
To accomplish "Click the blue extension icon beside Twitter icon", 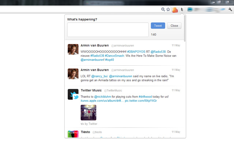I will coord(190,9).
